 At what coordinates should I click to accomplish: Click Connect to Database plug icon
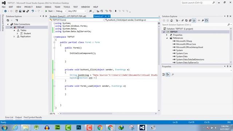[17, 20]
